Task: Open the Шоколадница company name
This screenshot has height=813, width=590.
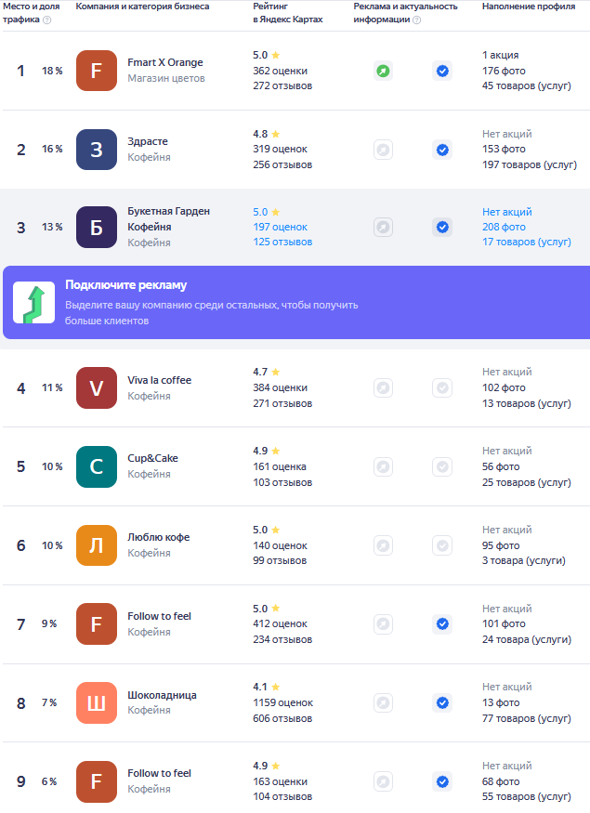Action: 162,695
